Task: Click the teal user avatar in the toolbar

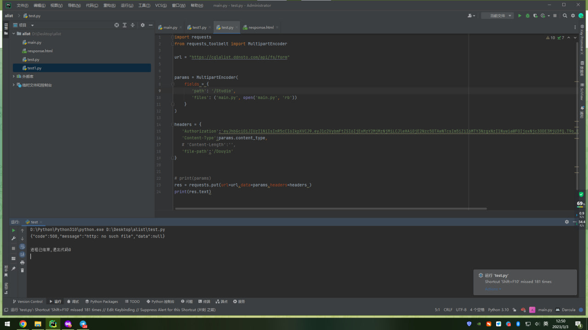Action: 581,16
